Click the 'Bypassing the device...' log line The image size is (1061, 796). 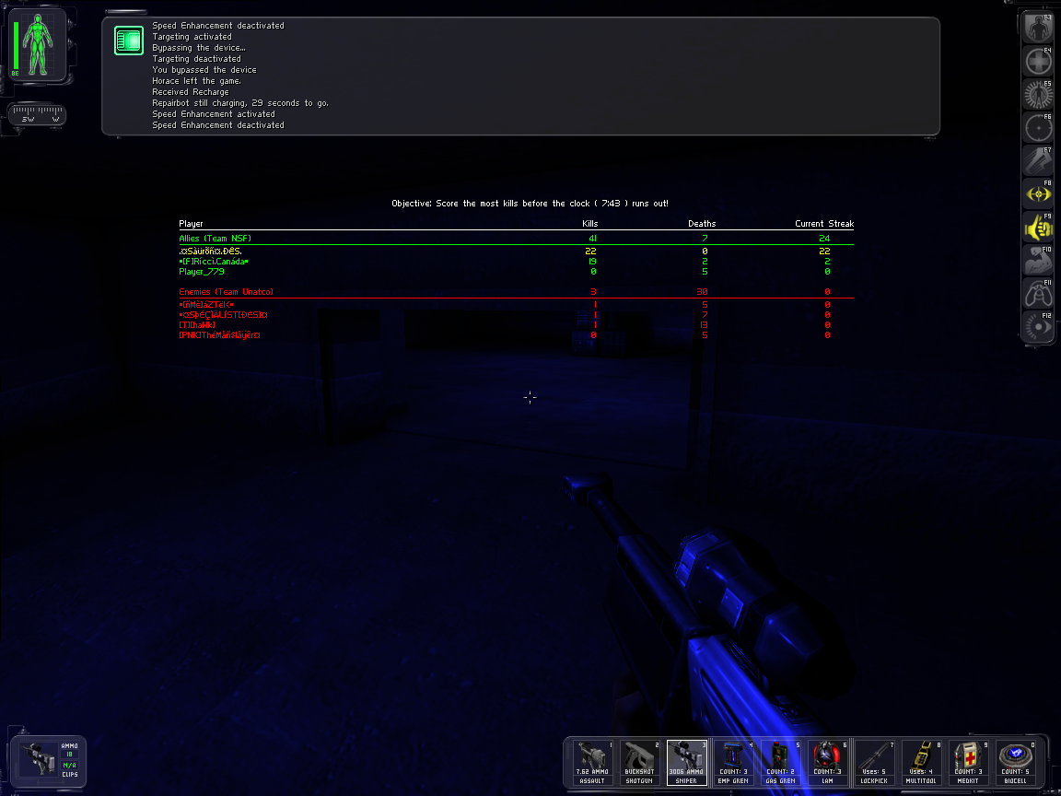[x=198, y=47]
